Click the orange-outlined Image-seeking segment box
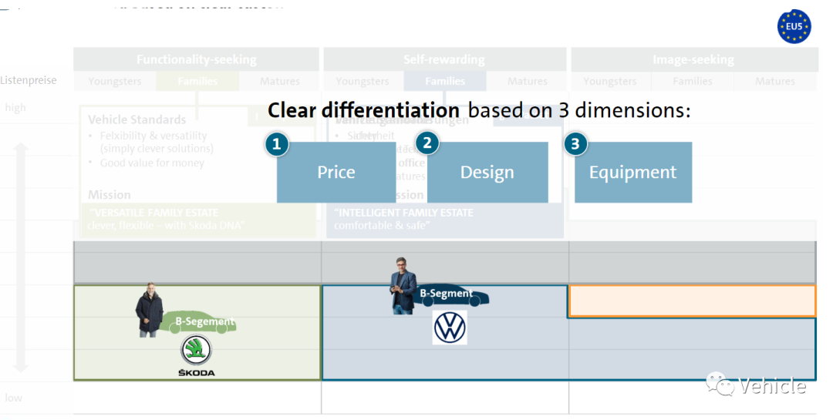This screenshot has width=833, height=420. pyautogui.click(x=692, y=301)
